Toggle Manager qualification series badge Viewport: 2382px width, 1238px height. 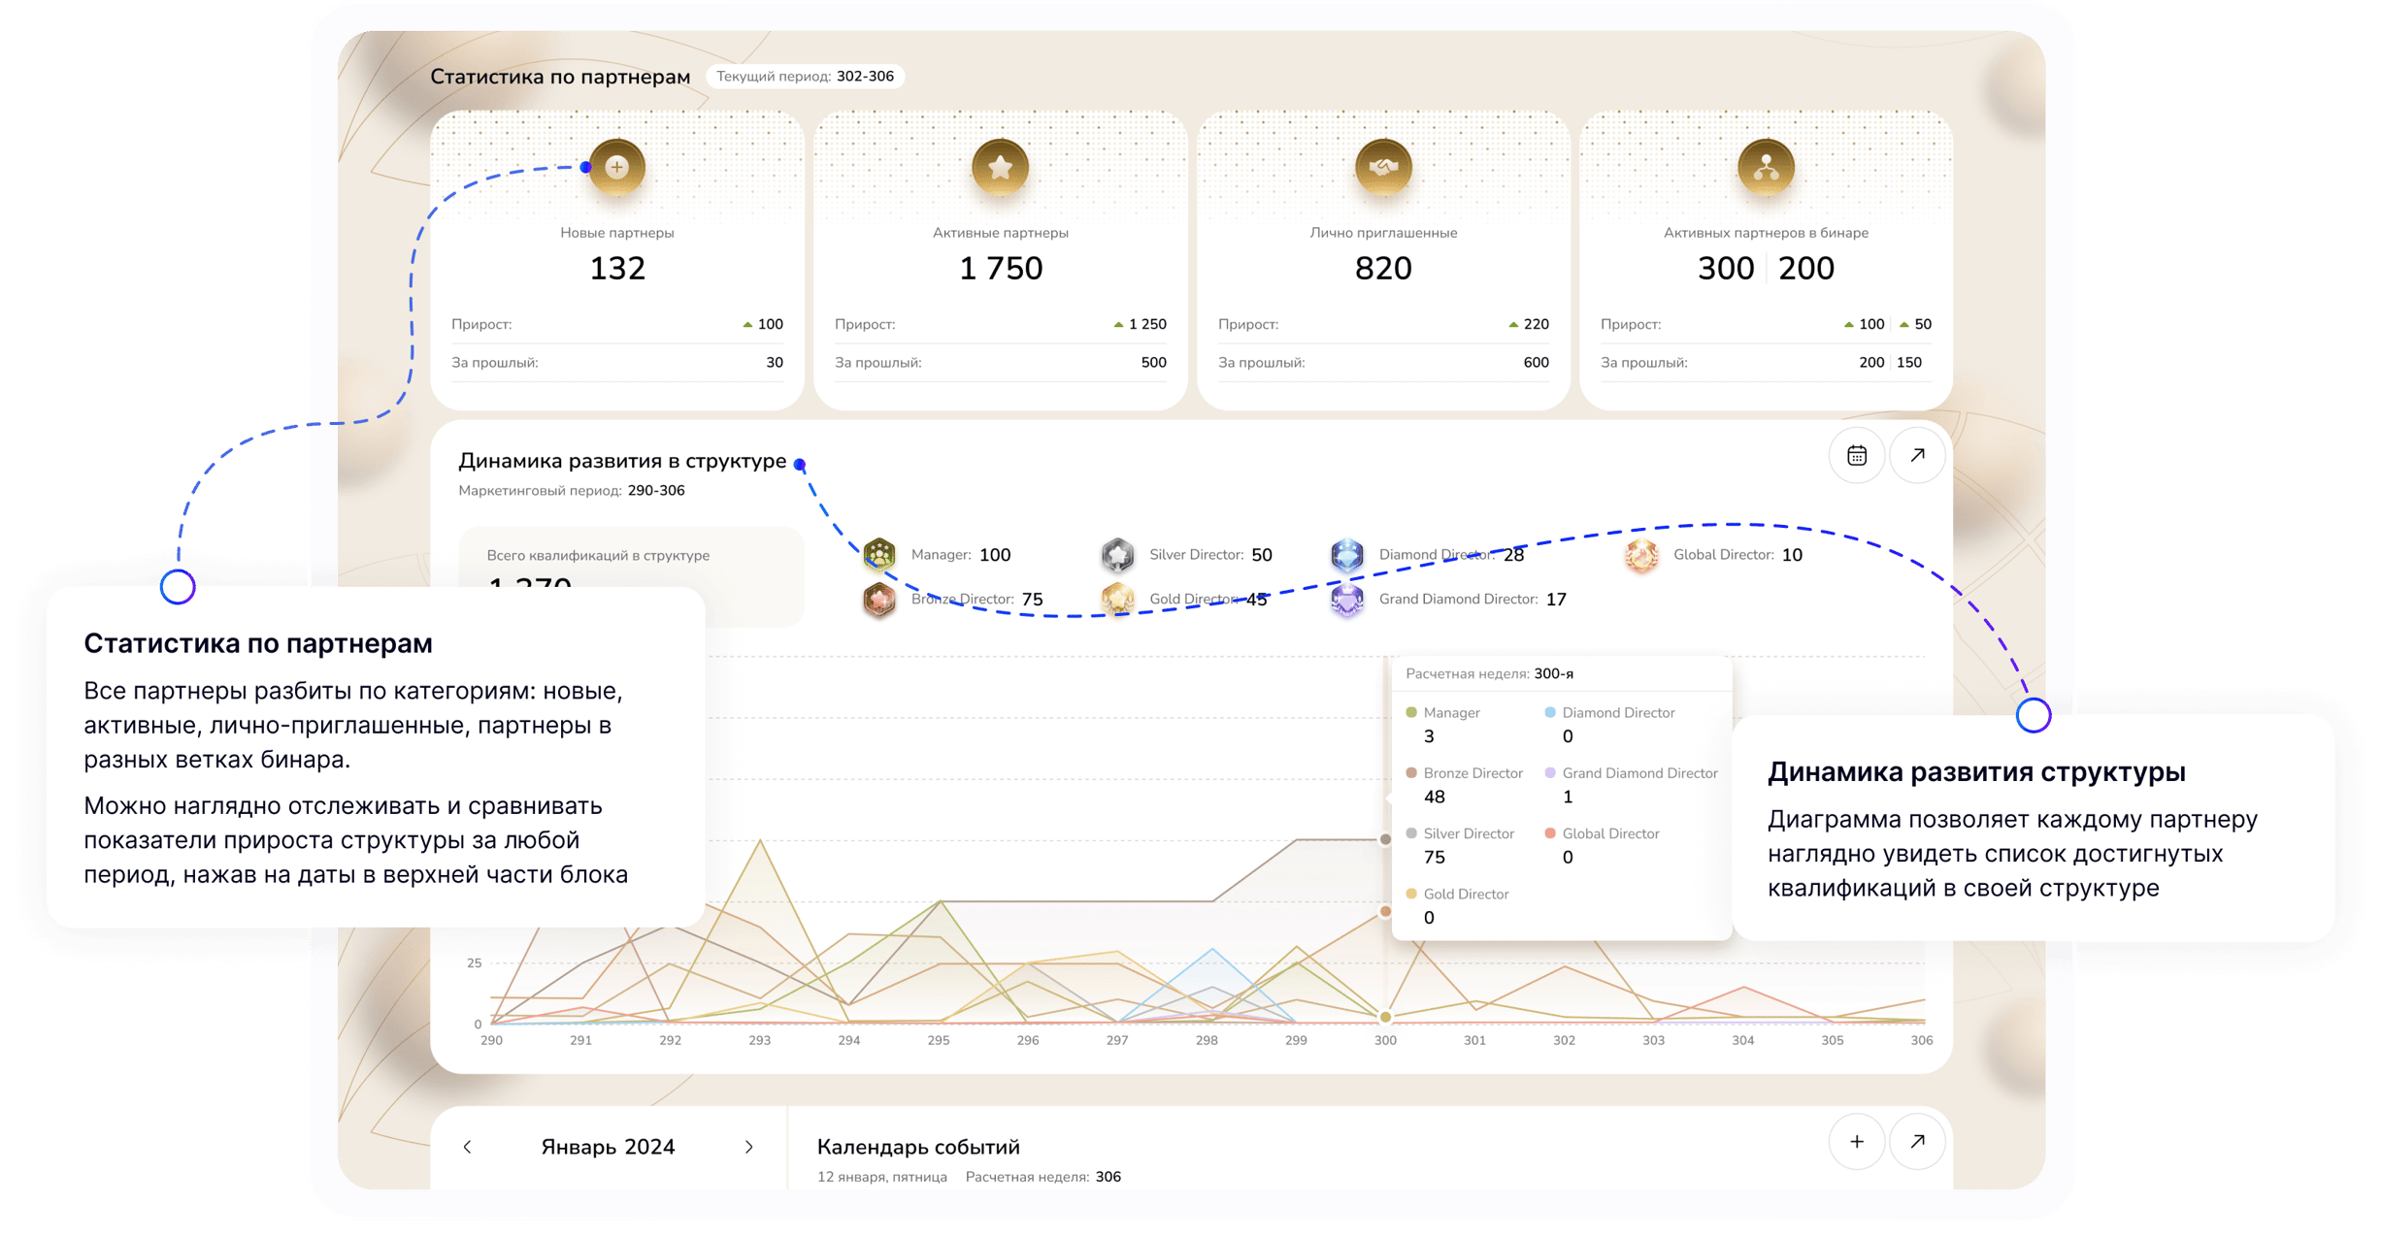click(879, 554)
